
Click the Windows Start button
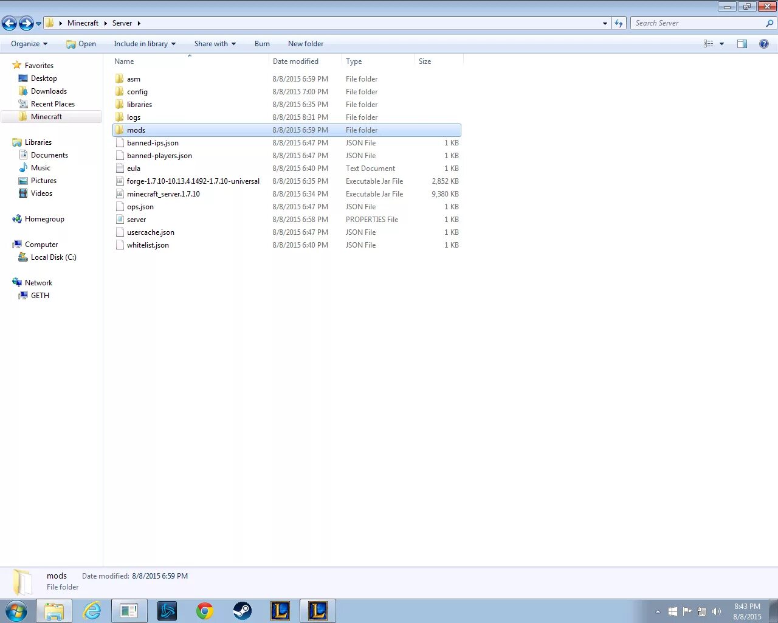[16, 611]
